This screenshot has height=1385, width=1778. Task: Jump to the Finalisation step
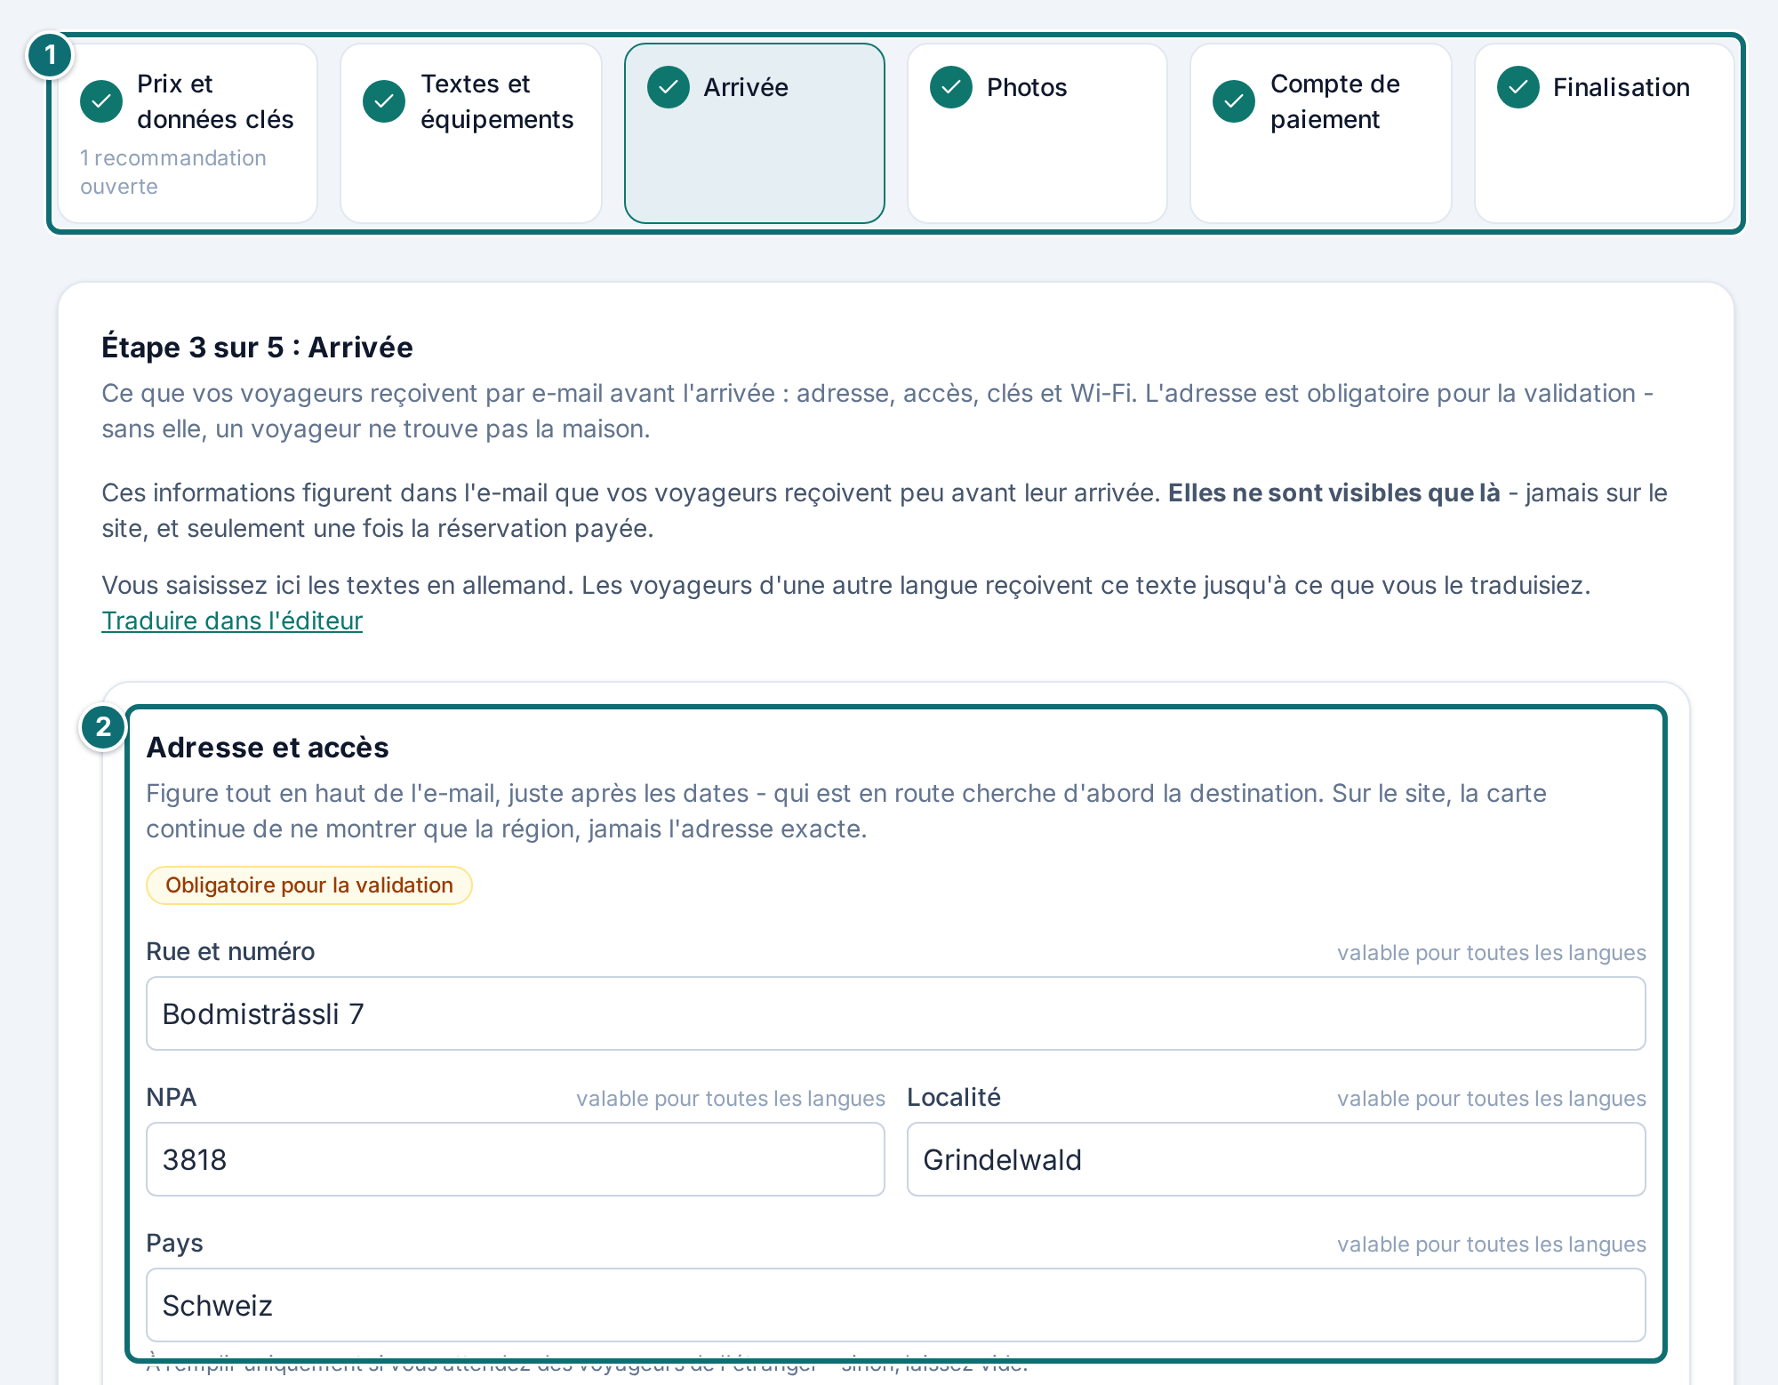point(1605,133)
